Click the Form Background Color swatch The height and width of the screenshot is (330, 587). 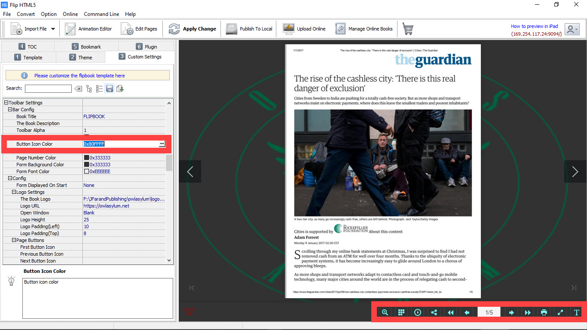point(86,165)
